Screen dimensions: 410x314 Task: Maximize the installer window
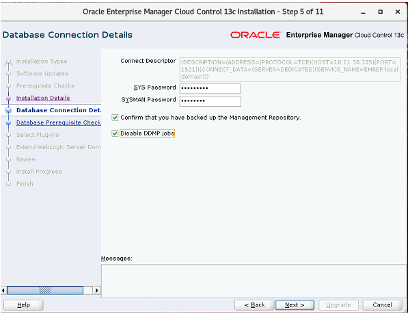click(380, 12)
